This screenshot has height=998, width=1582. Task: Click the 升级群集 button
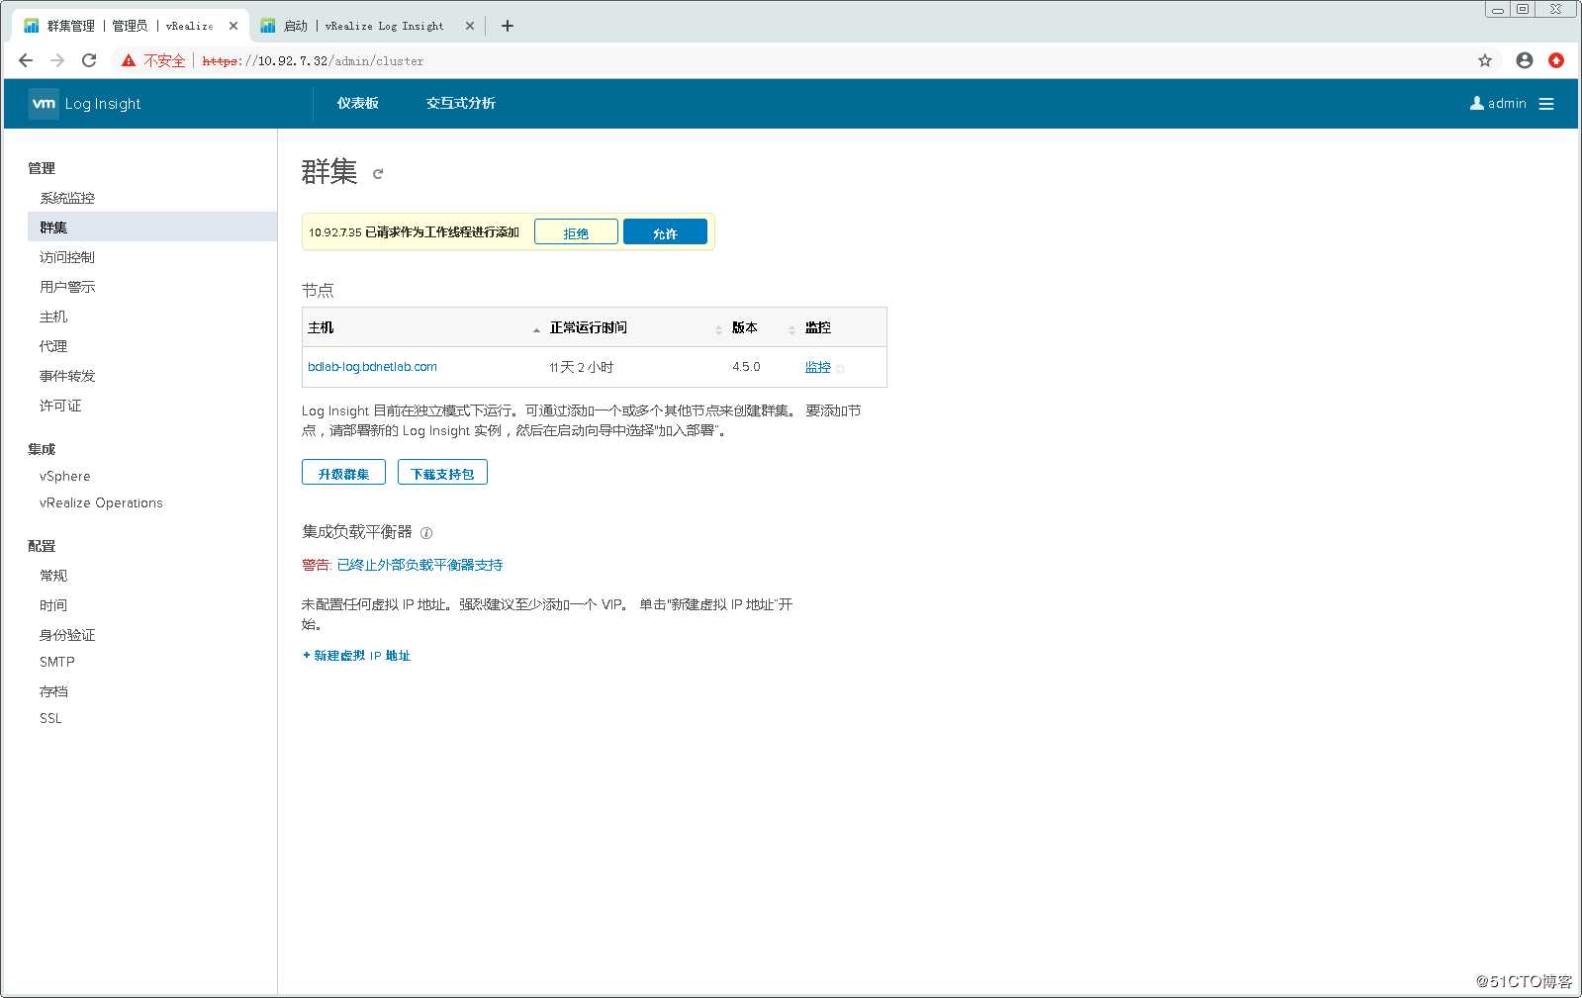point(343,473)
